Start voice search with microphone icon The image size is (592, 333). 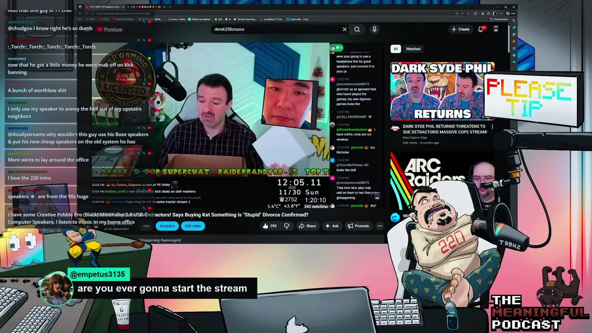coord(375,29)
